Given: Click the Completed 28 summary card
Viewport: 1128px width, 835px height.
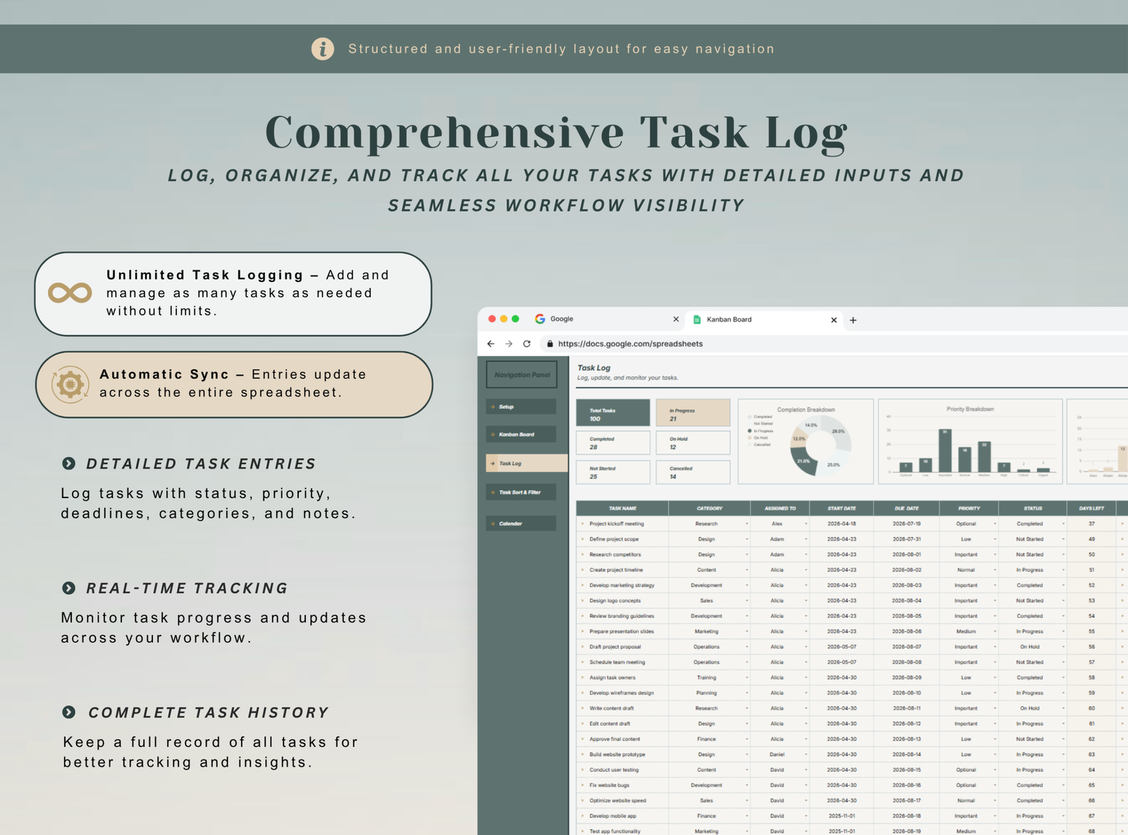Looking at the screenshot, I should [x=613, y=443].
